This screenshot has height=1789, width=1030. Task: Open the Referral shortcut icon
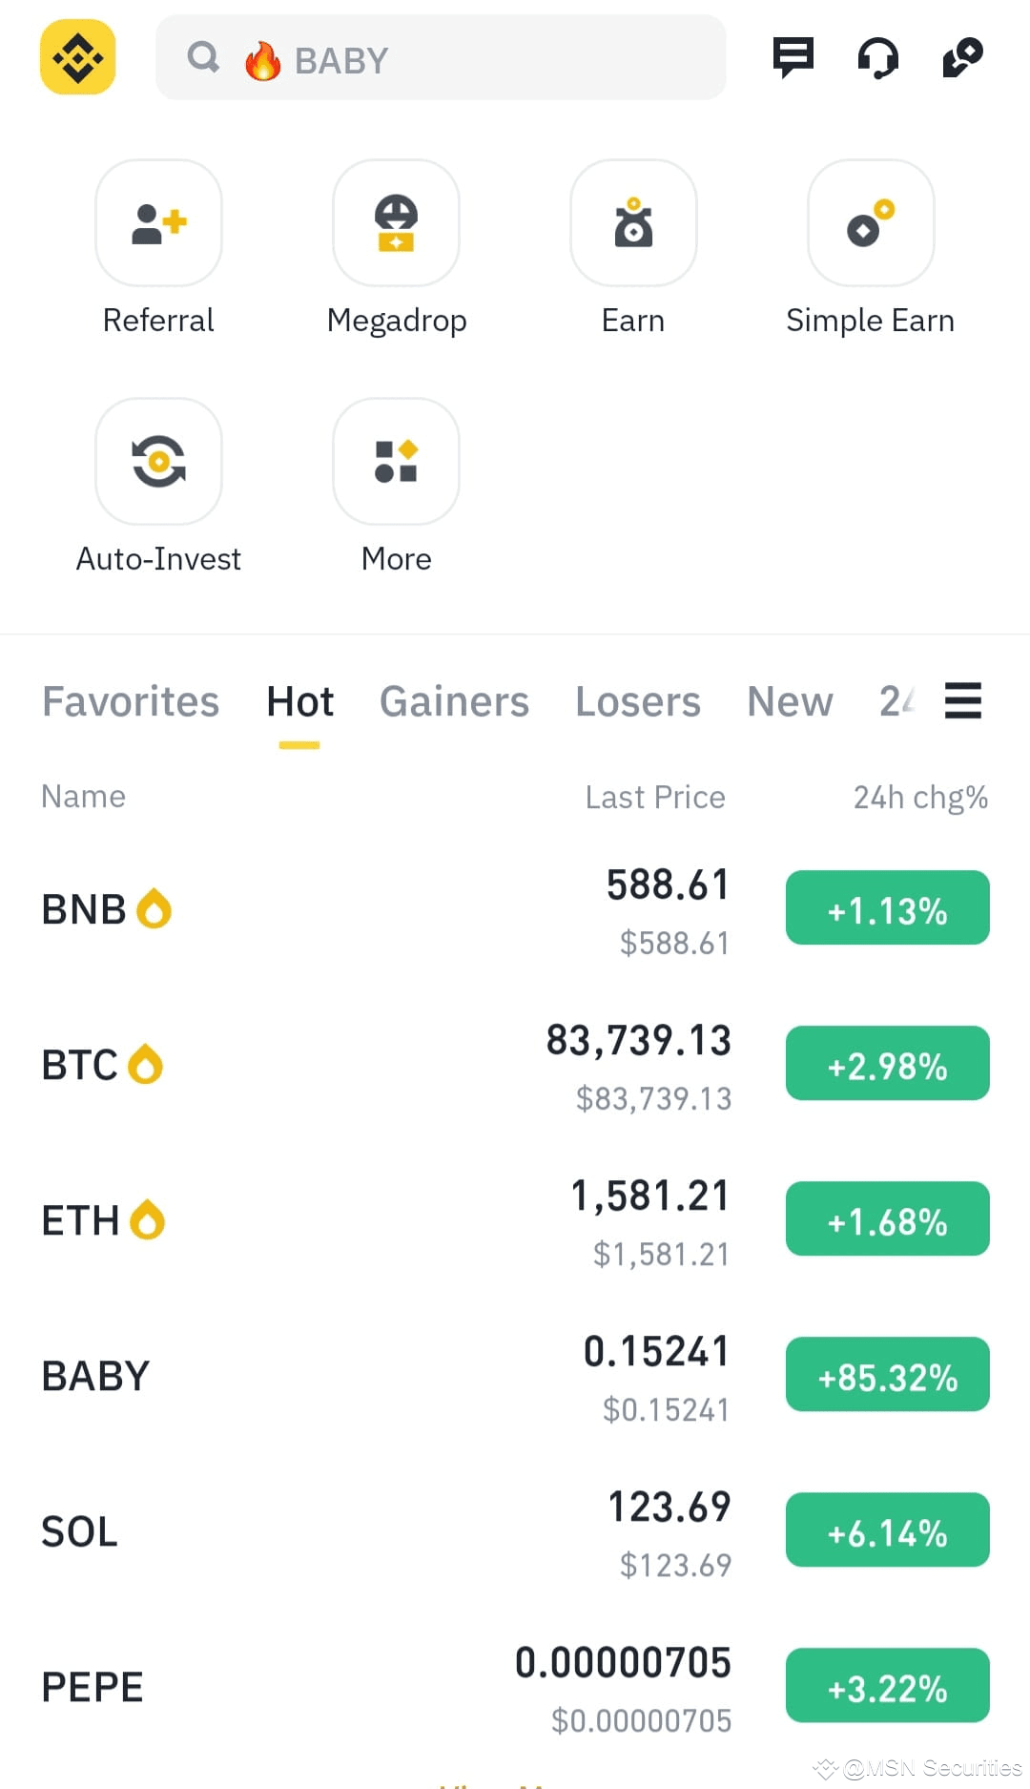click(x=158, y=222)
